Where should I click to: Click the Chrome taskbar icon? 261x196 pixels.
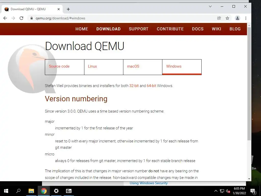pos(44,191)
